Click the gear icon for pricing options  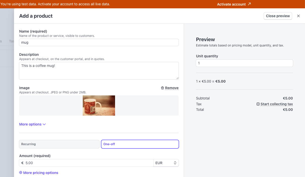coord(21,173)
